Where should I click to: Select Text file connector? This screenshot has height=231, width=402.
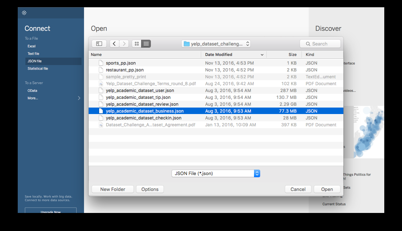[x=33, y=54]
